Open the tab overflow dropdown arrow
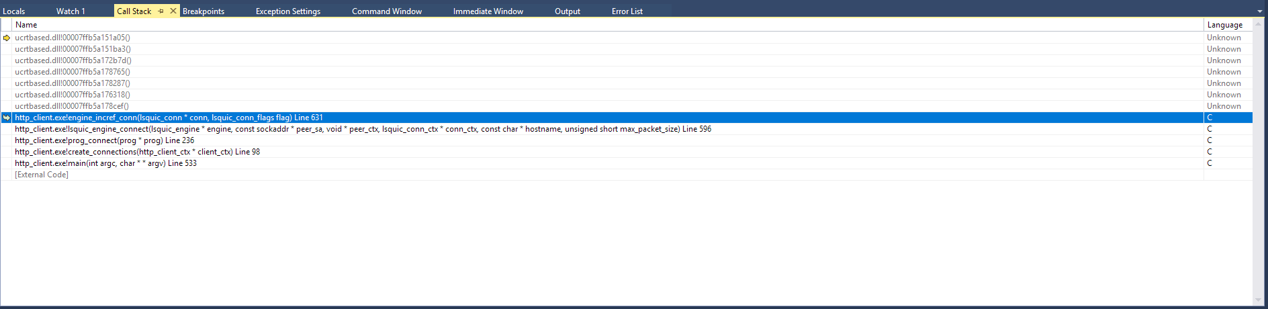This screenshot has height=309, width=1268. [1259, 11]
